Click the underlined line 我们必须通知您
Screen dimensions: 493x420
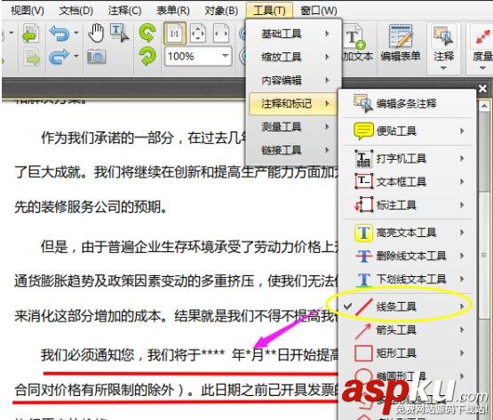[189, 355]
